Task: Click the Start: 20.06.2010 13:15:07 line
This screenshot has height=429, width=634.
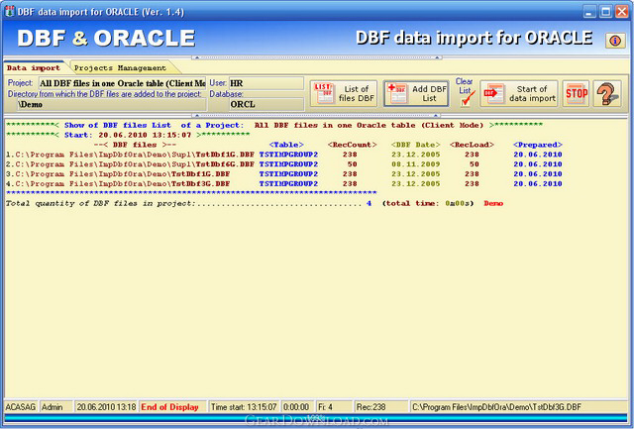Action: [128, 135]
